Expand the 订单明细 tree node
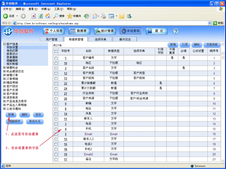Viewport: 226px width, 169px height. (x=5, y=79)
